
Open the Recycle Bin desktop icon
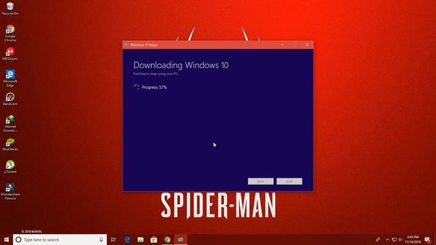tap(10, 9)
